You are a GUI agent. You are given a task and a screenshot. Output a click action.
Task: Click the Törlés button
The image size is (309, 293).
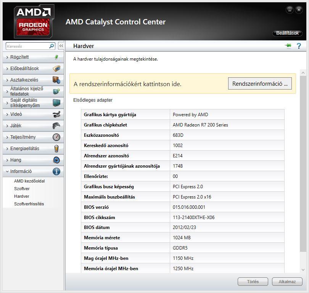[x=253, y=282]
